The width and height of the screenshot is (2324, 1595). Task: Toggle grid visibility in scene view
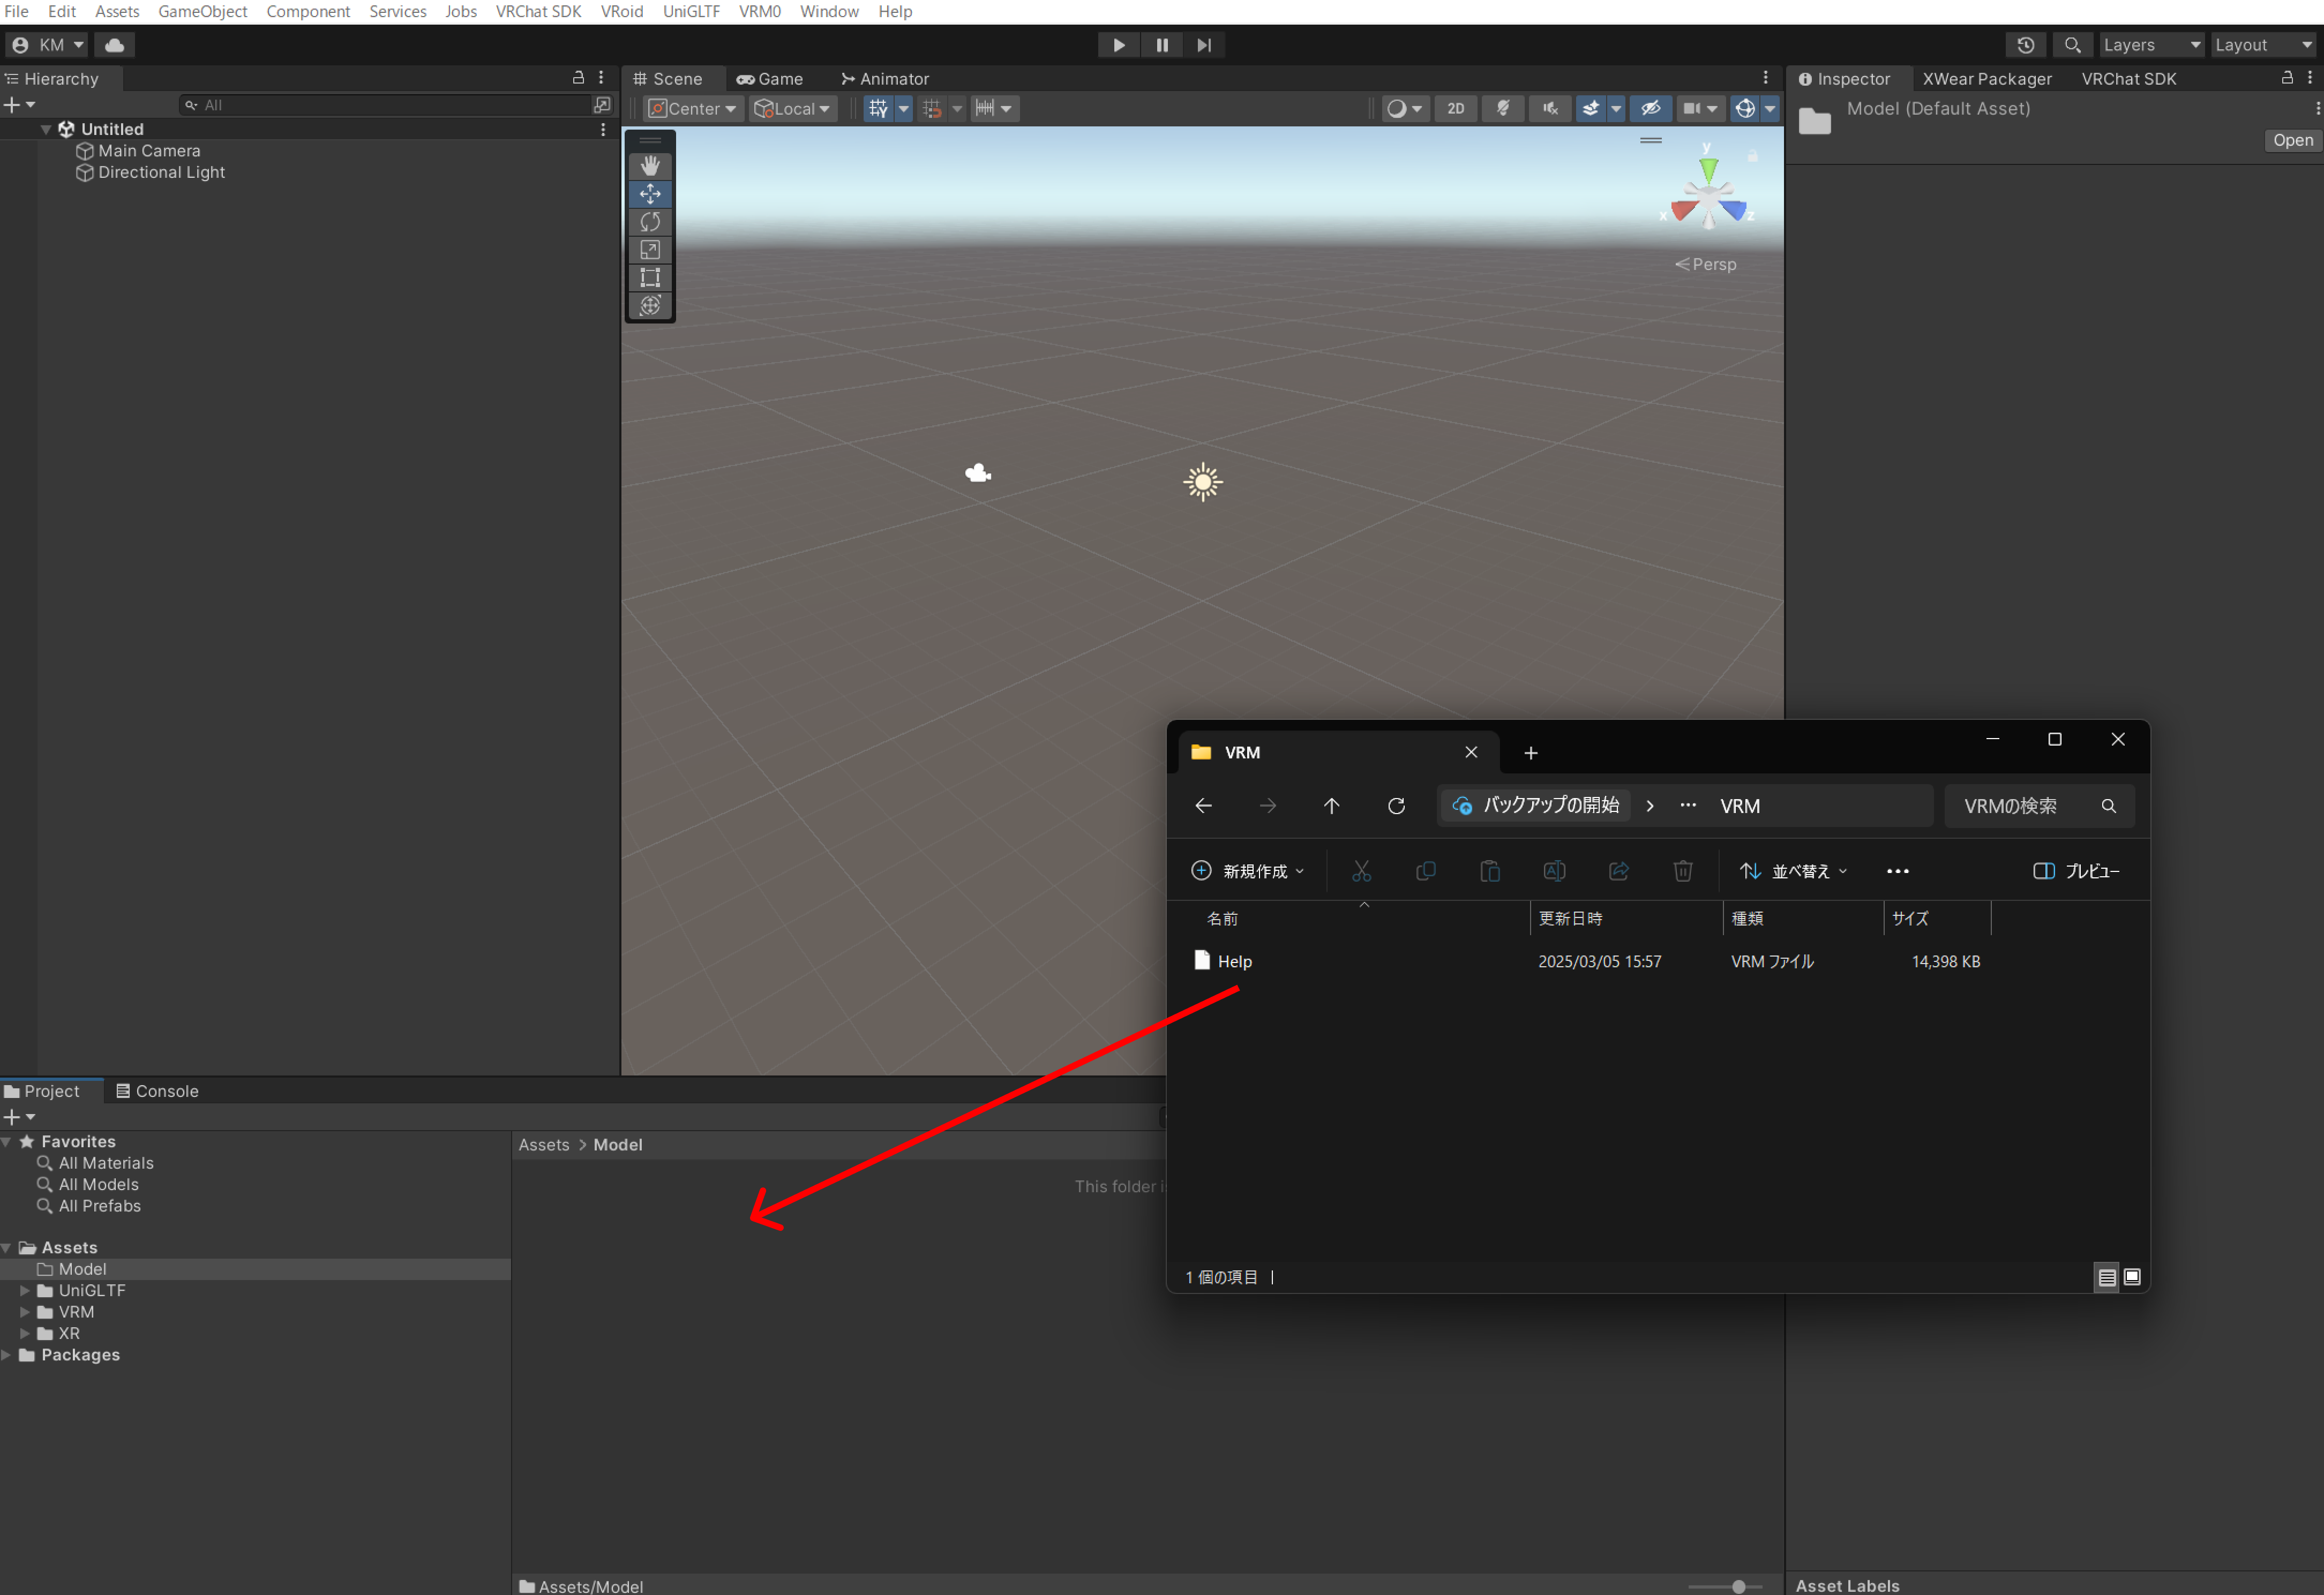pyautogui.click(x=878, y=108)
